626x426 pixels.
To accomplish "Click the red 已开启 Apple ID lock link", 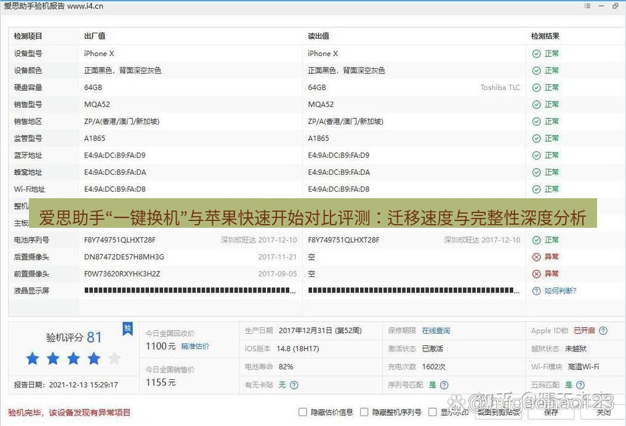I will [x=584, y=331].
